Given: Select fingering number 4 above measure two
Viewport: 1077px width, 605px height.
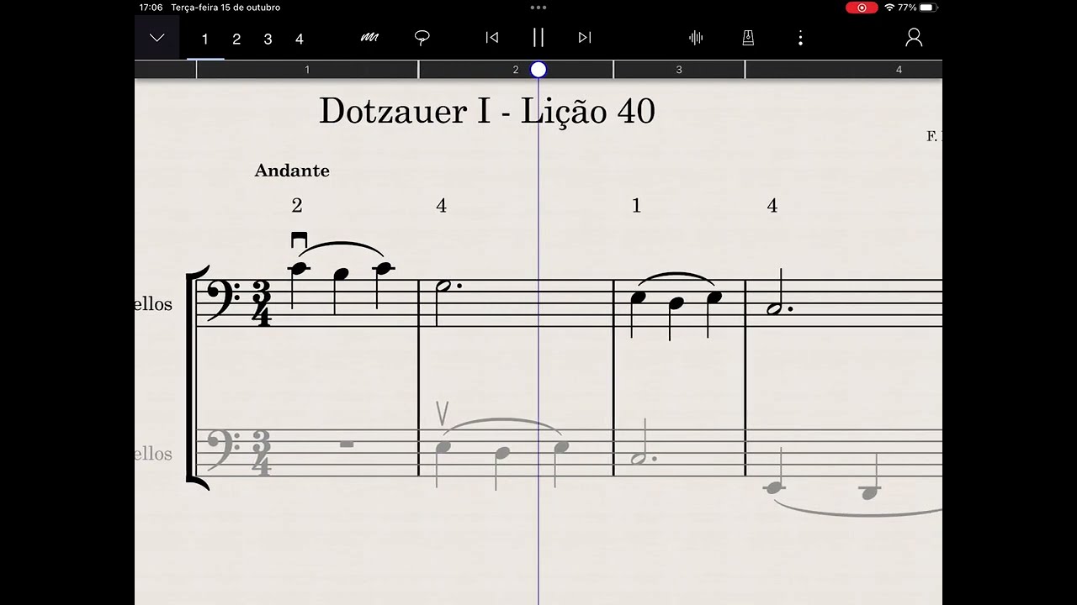Looking at the screenshot, I should pos(442,206).
